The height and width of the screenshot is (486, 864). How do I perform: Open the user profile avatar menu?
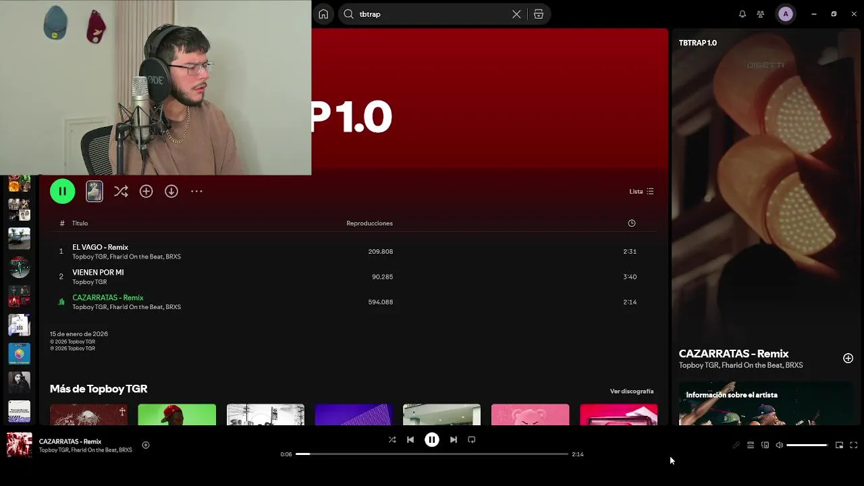coord(785,14)
